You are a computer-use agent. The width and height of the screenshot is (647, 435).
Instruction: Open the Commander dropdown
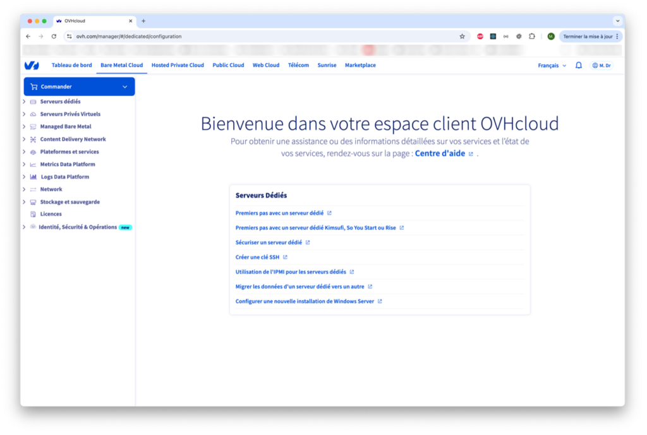click(x=79, y=86)
